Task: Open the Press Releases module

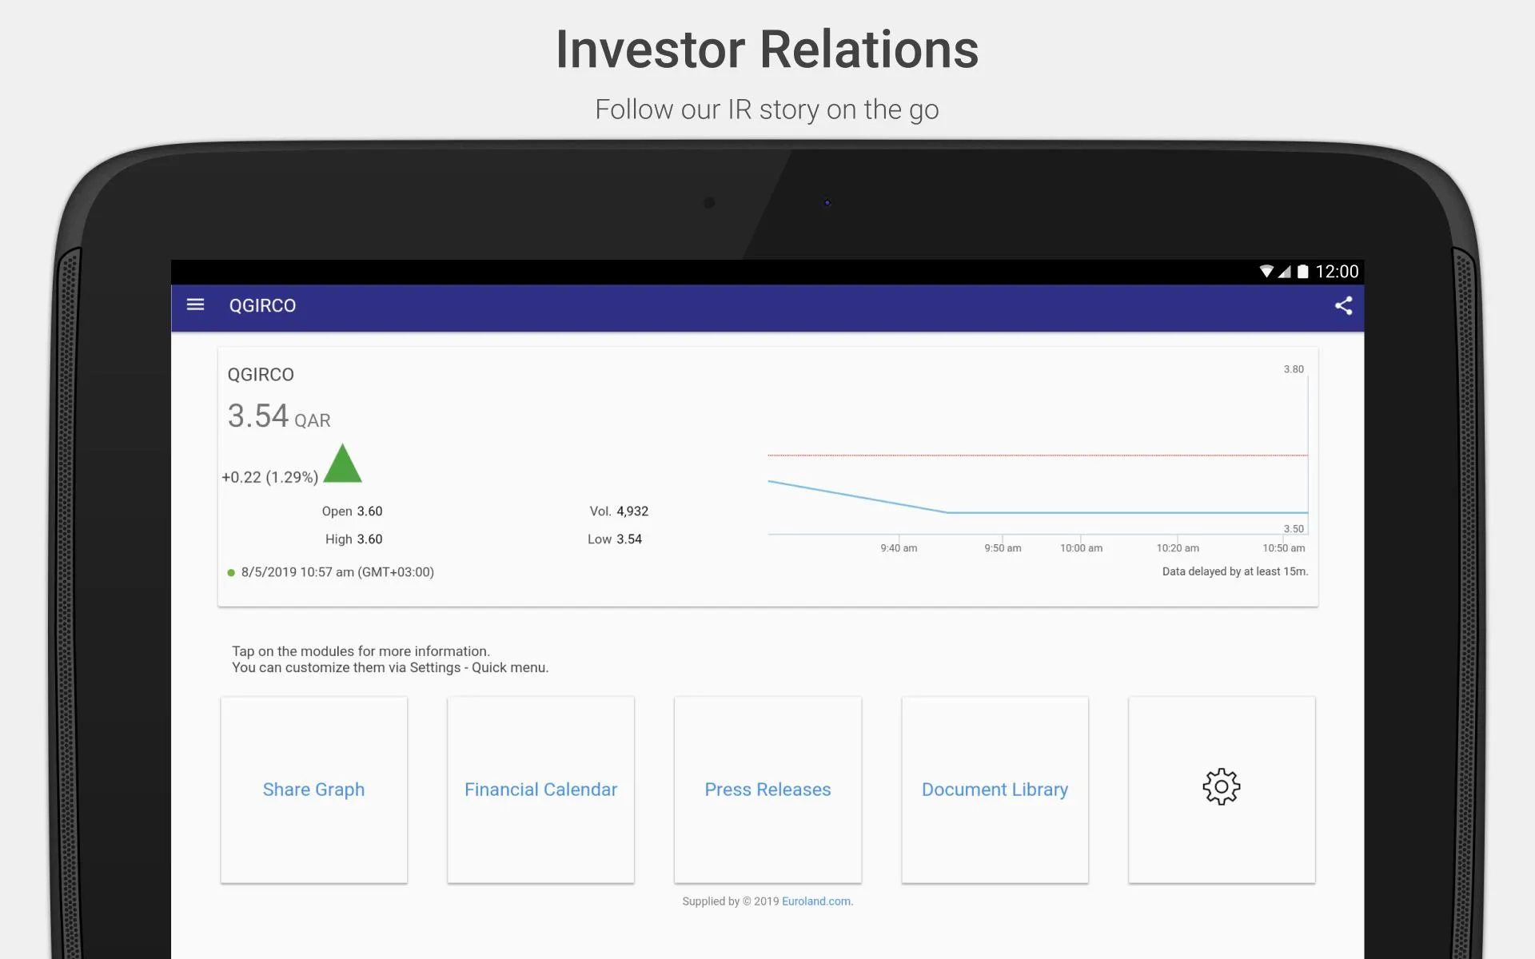Action: 767,789
